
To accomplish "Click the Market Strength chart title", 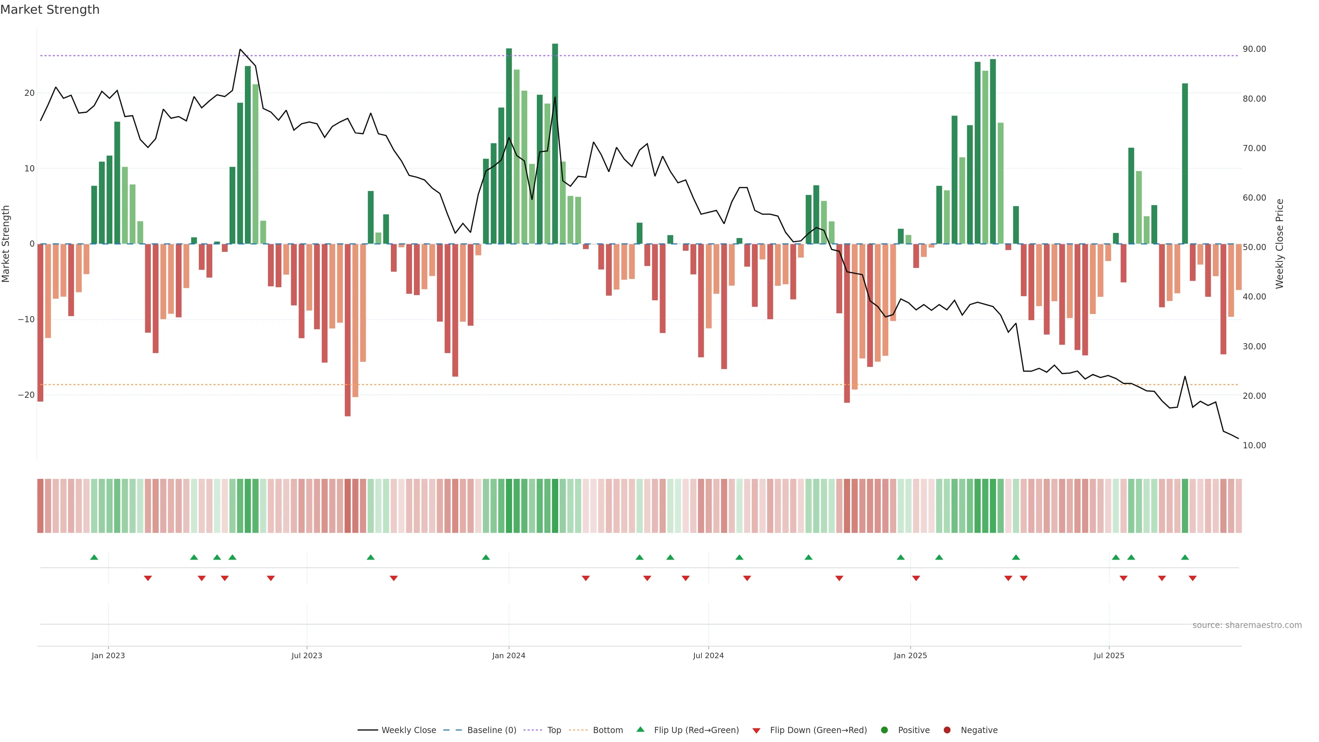I will (x=50, y=10).
